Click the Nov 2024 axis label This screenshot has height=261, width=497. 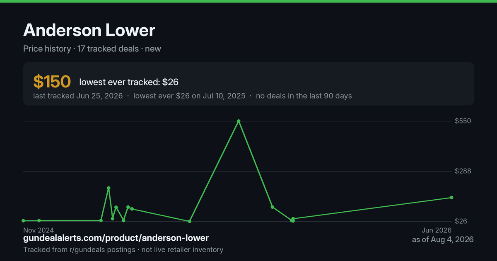(x=39, y=230)
